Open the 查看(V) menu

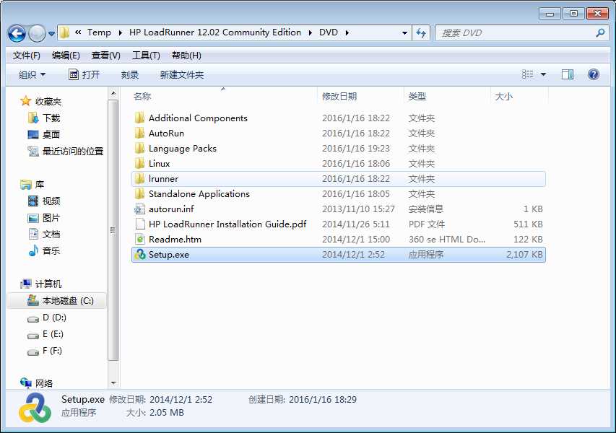tap(106, 56)
